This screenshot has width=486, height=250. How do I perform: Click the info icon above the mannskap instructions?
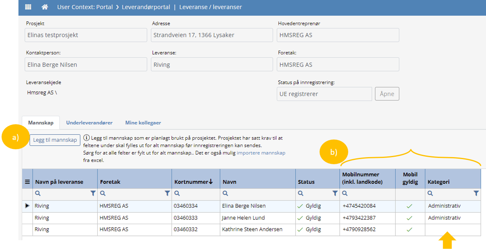tap(87, 137)
